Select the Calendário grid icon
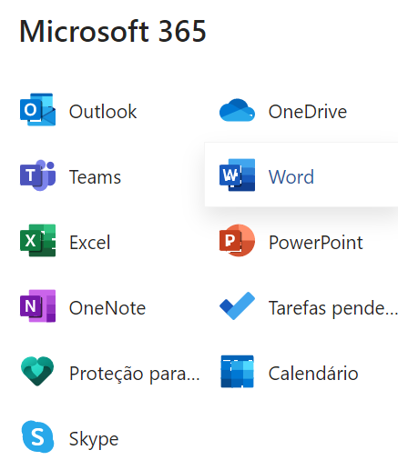398x470 pixels. point(237,372)
